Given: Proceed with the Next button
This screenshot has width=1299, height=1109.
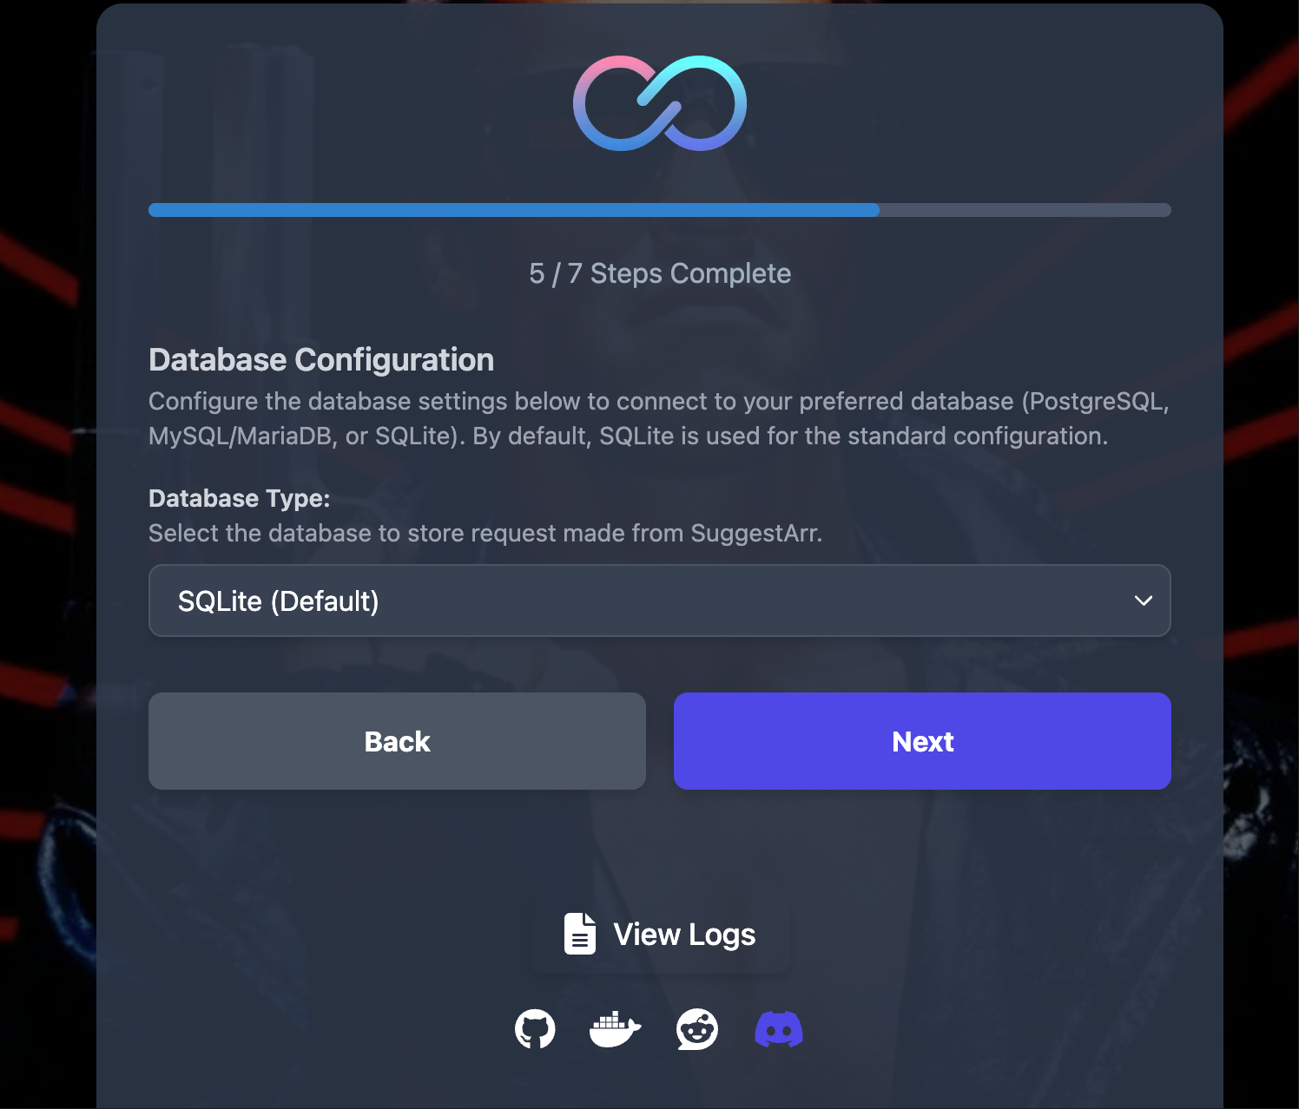Looking at the screenshot, I should tap(922, 741).
